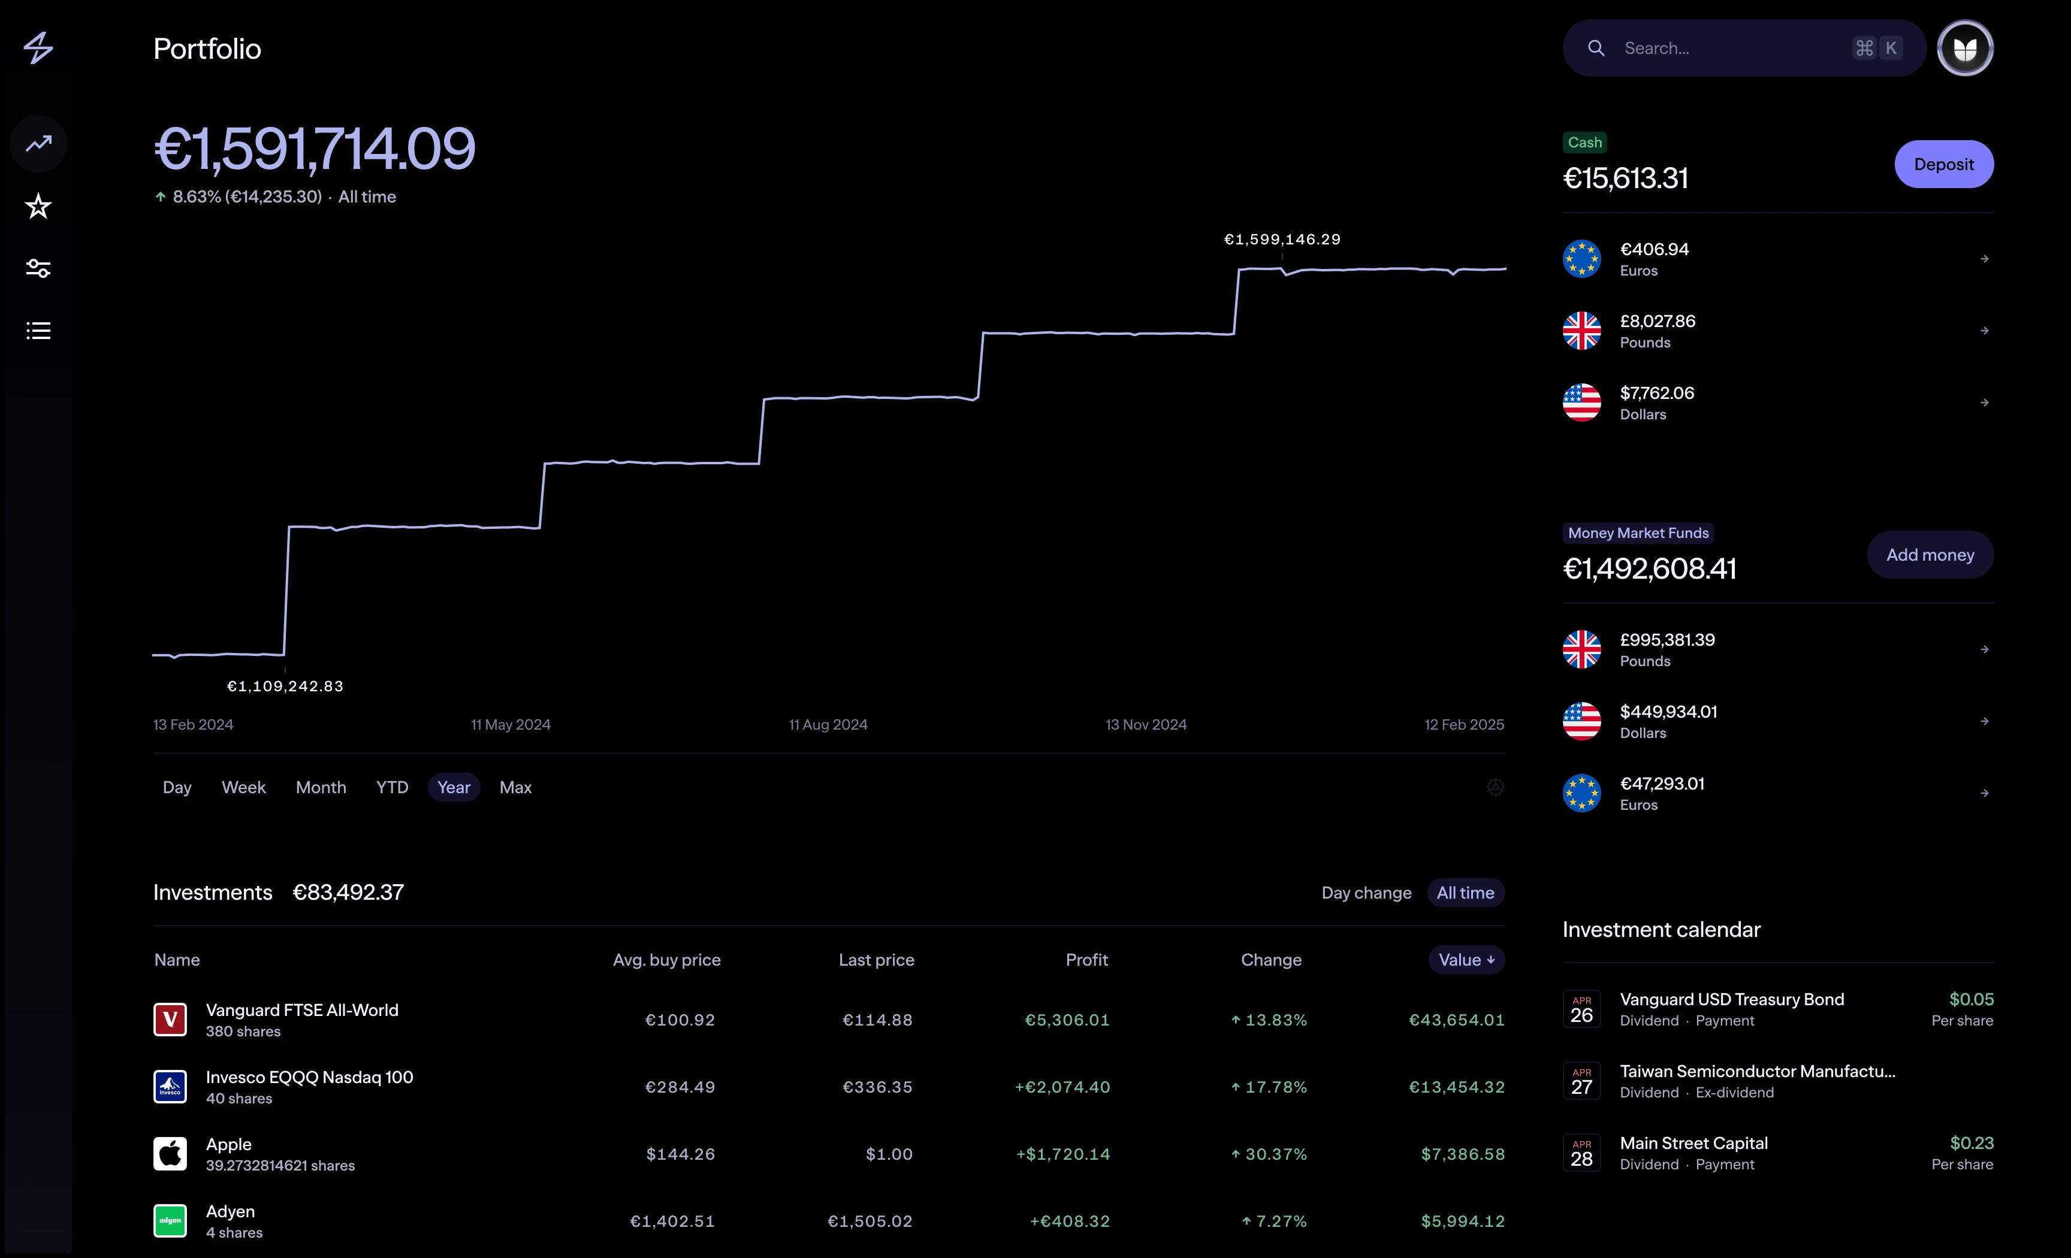Open the filter sliders sidebar icon
This screenshot has width=2071, height=1258.
(38, 268)
